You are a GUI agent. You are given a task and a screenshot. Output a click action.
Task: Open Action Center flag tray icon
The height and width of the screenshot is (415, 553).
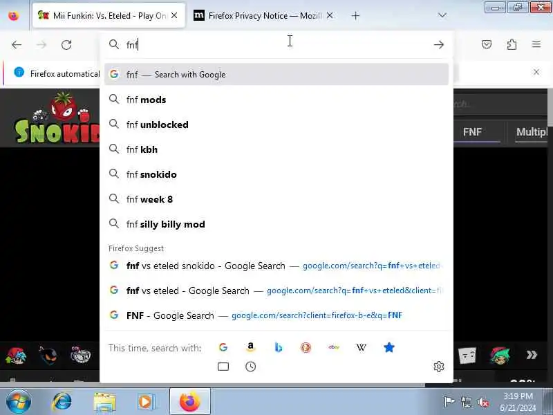[449, 402]
